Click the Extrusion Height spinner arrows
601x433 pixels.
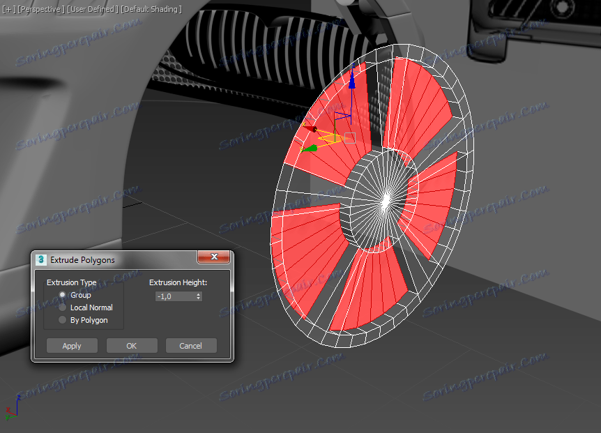click(199, 296)
